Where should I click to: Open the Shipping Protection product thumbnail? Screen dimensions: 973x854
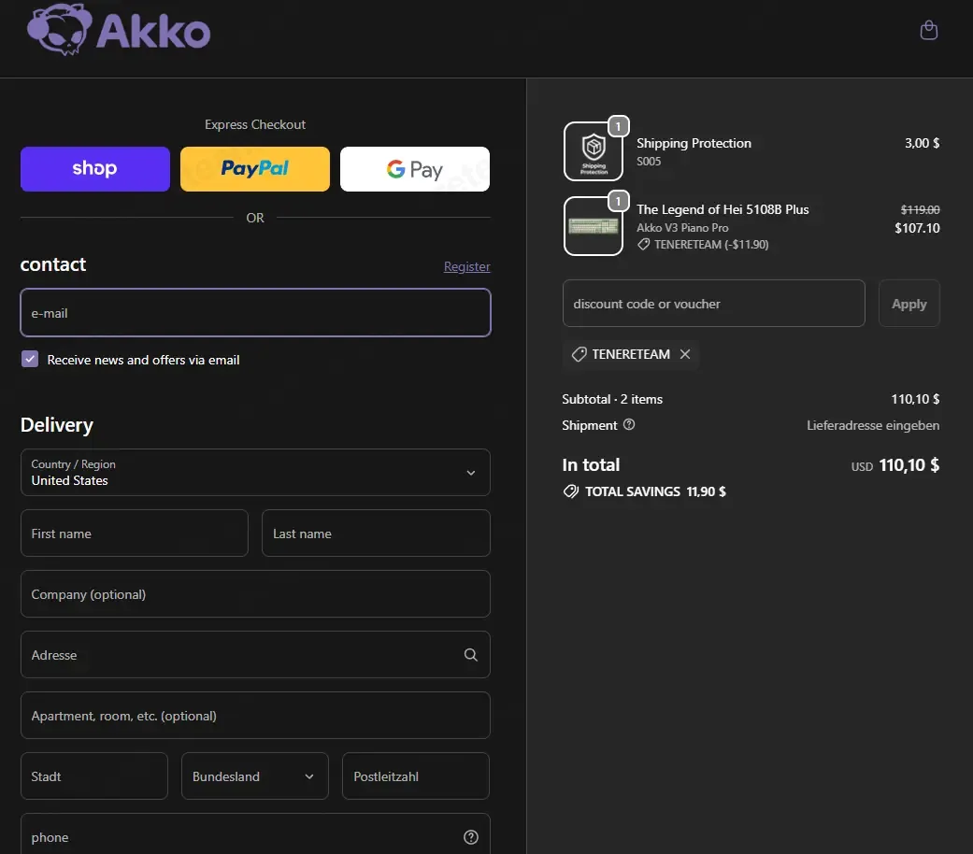(x=594, y=151)
